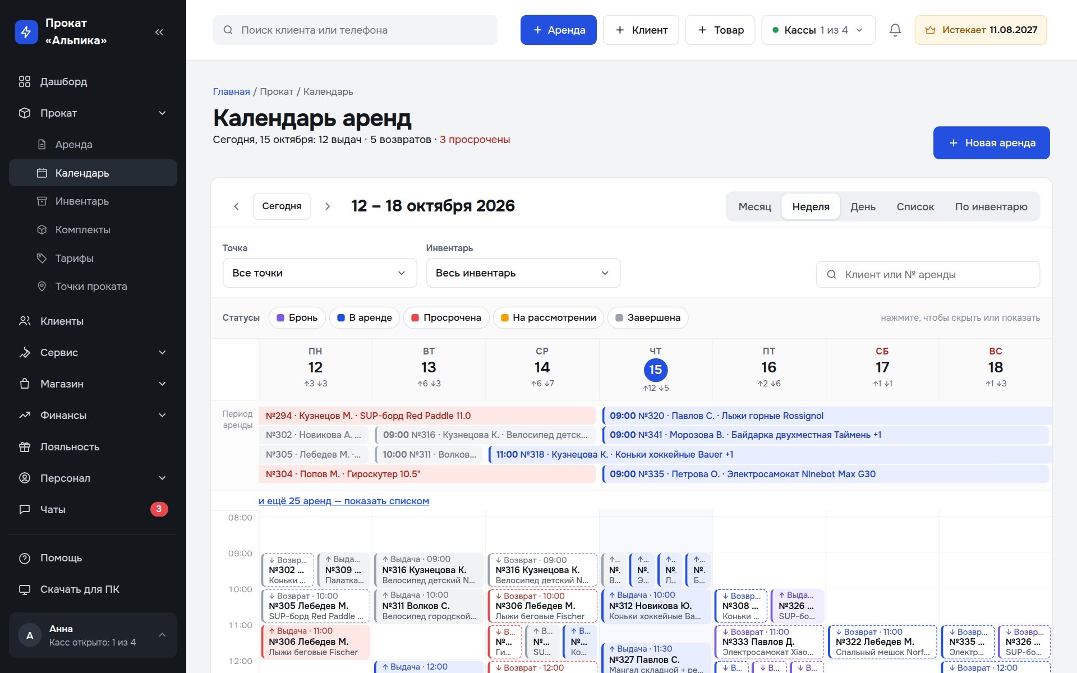The width and height of the screenshot is (1077, 673).
Task: Expand the Финансы menu chevron
Action: click(162, 416)
